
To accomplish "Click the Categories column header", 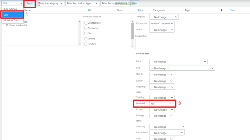I will pyautogui.click(x=159, y=10).
